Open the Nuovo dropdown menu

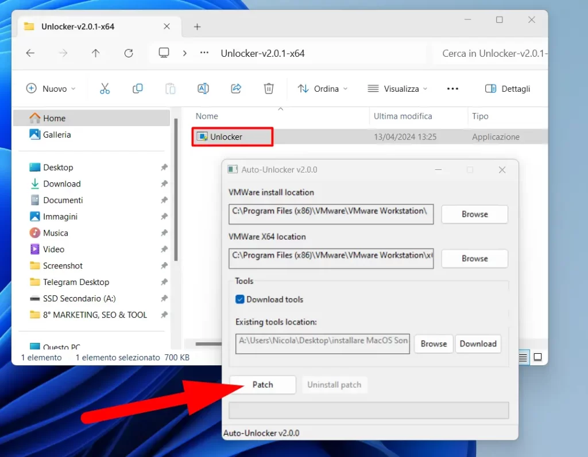click(51, 89)
